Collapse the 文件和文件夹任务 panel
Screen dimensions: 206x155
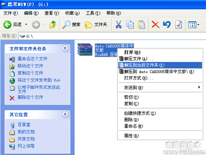pyautogui.click(x=65, y=49)
